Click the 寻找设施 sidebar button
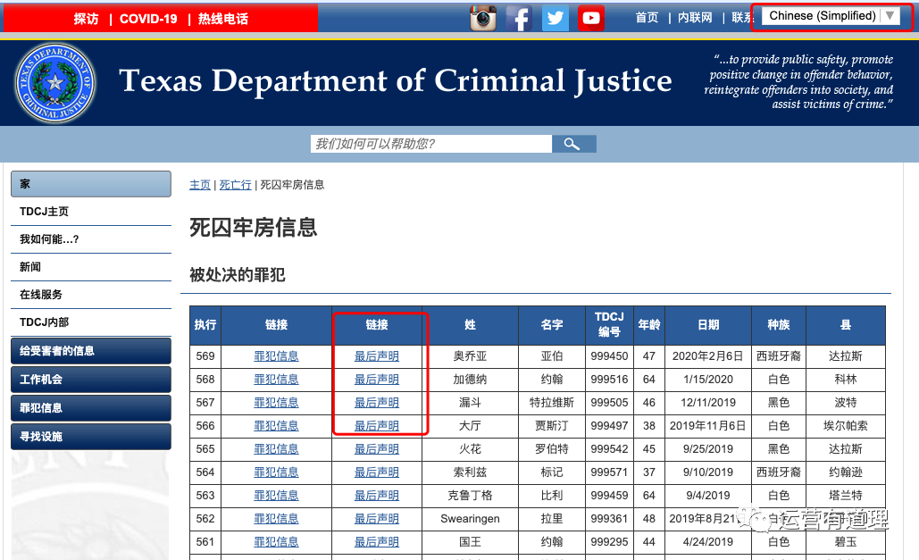The image size is (919, 560). 90,437
